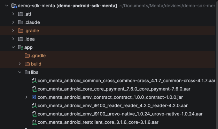Screen dimensions: 218x129
Task: Click the ~/Documents/Menta/devices project path text
Action: coord(167,6)
